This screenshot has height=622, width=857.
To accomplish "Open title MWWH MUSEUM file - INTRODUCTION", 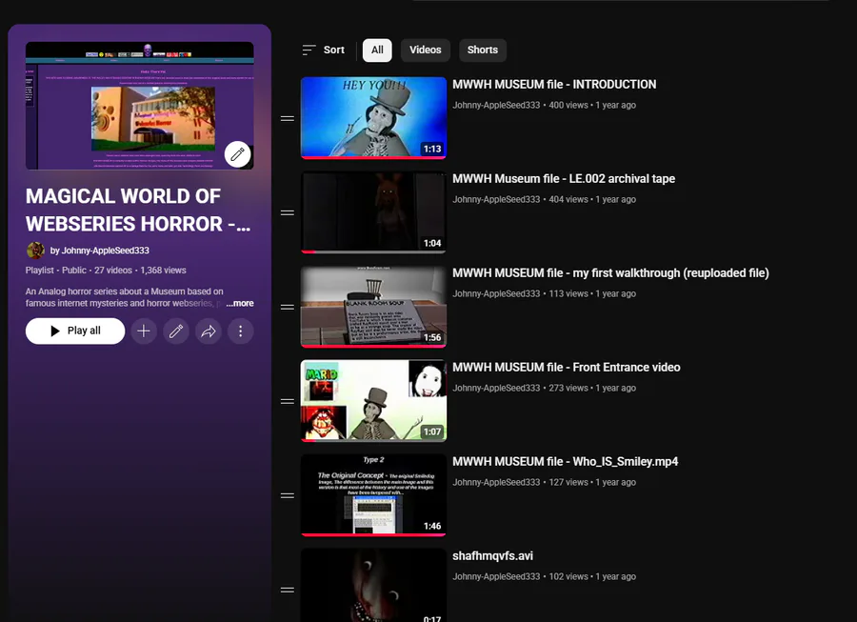I will [x=554, y=85].
